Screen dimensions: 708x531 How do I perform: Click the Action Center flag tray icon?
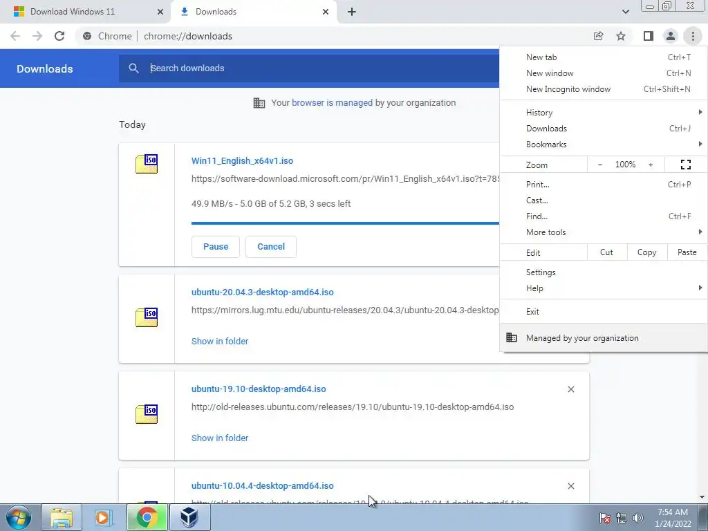[x=605, y=517]
